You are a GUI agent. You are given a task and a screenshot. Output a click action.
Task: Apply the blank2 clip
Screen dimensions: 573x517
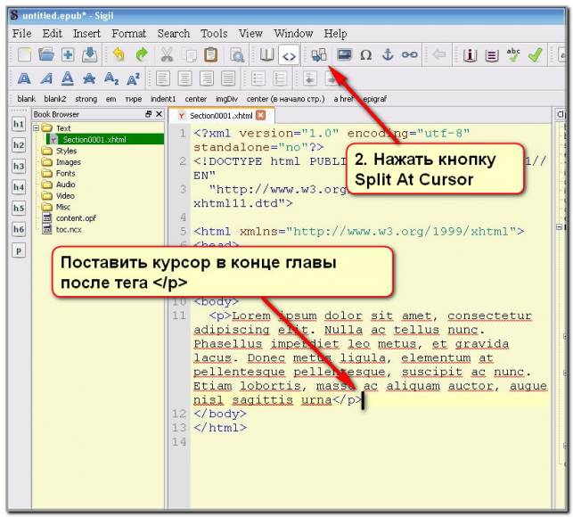pyautogui.click(x=55, y=99)
